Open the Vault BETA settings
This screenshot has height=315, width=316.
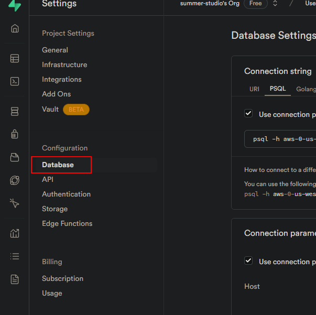50,109
